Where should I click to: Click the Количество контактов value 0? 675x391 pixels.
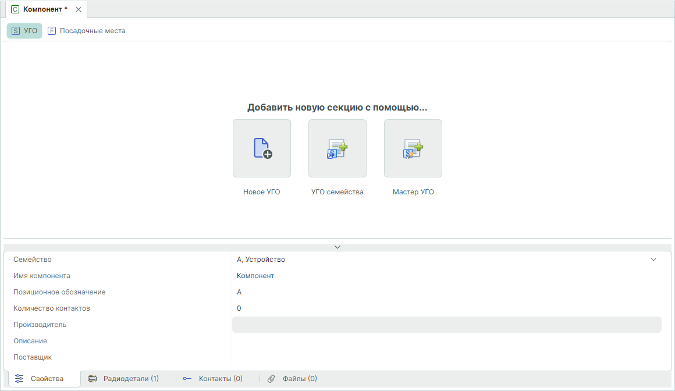239,308
